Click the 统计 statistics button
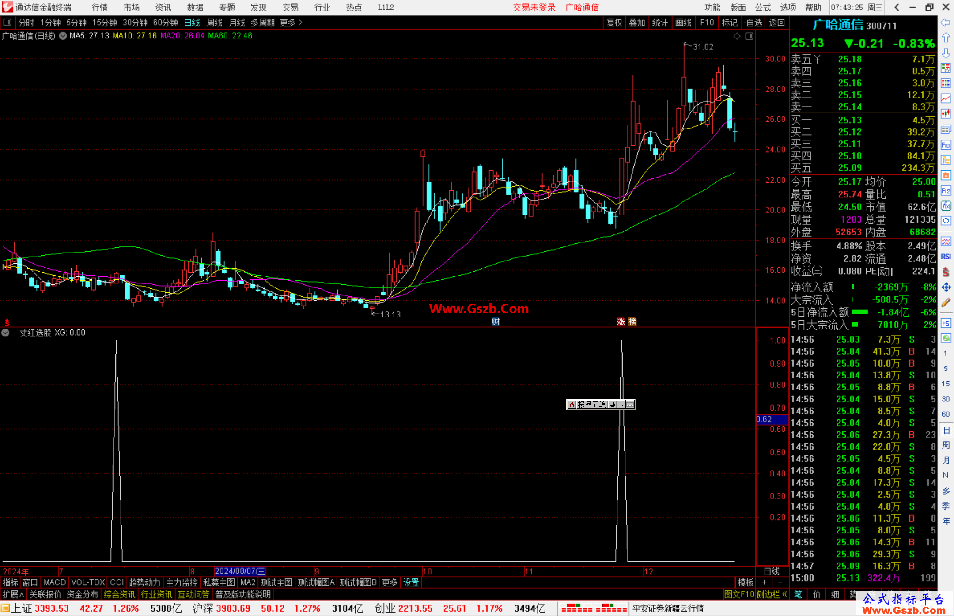The width and height of the screenshot is (954, 616). pyautogui.click(x=660, y=23)
